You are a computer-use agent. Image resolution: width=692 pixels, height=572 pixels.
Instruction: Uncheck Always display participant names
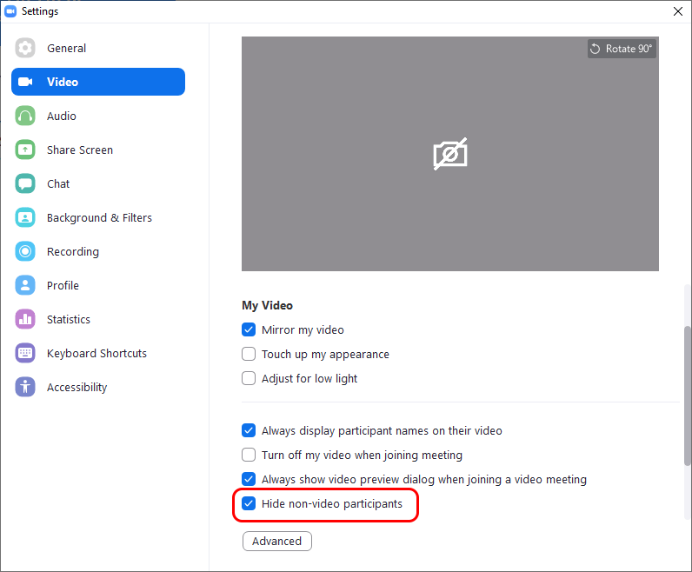point(249,430)
